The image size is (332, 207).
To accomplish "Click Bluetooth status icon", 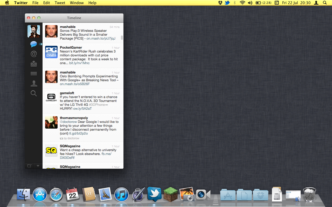I will [x=235, y=3].
